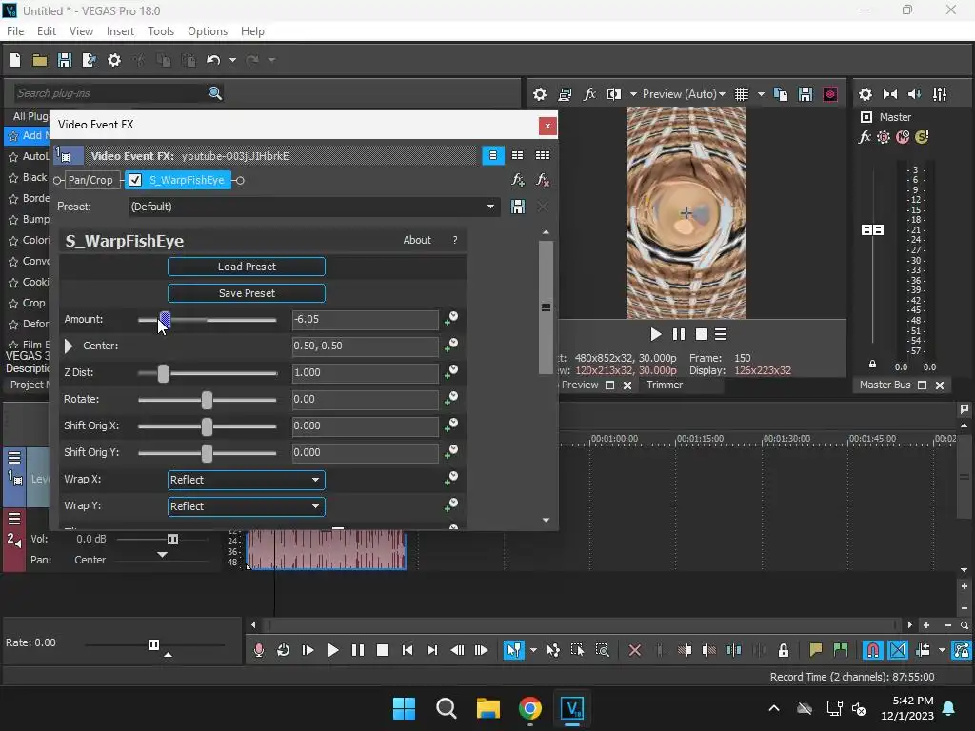975x731 pixels.
Task: Insert marker flag icon
Action: pyautogui.click(x=815, y=650)
